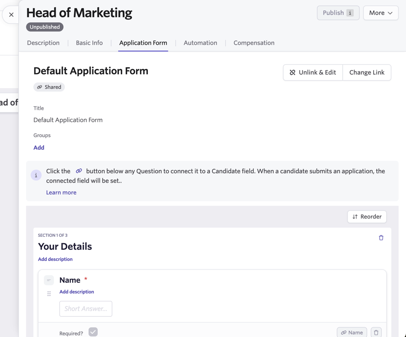
Task: Click the Default Application Form title value
Action: click(68, 120)
